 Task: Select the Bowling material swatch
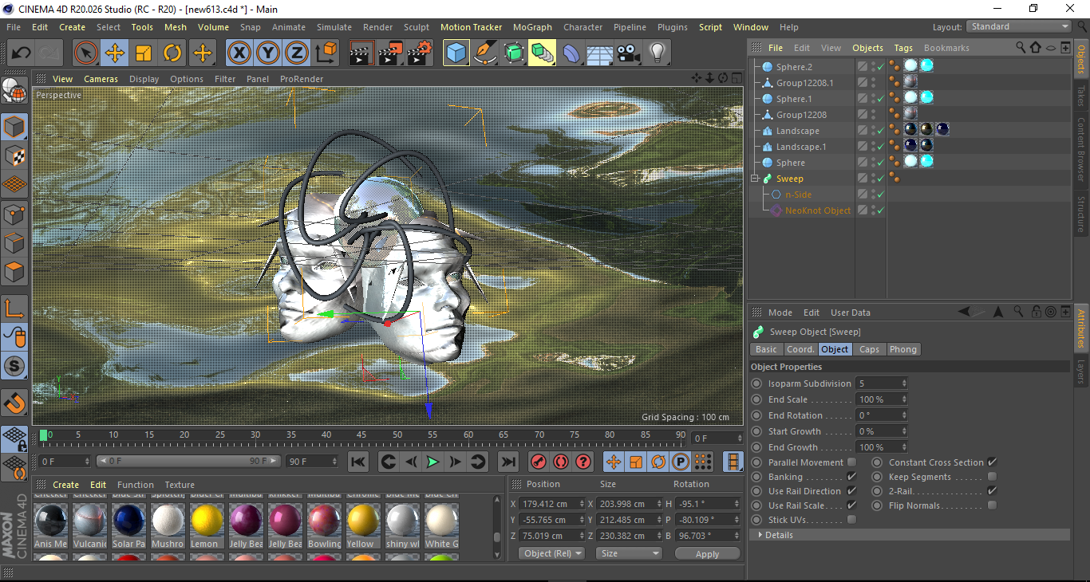[325, 521]
